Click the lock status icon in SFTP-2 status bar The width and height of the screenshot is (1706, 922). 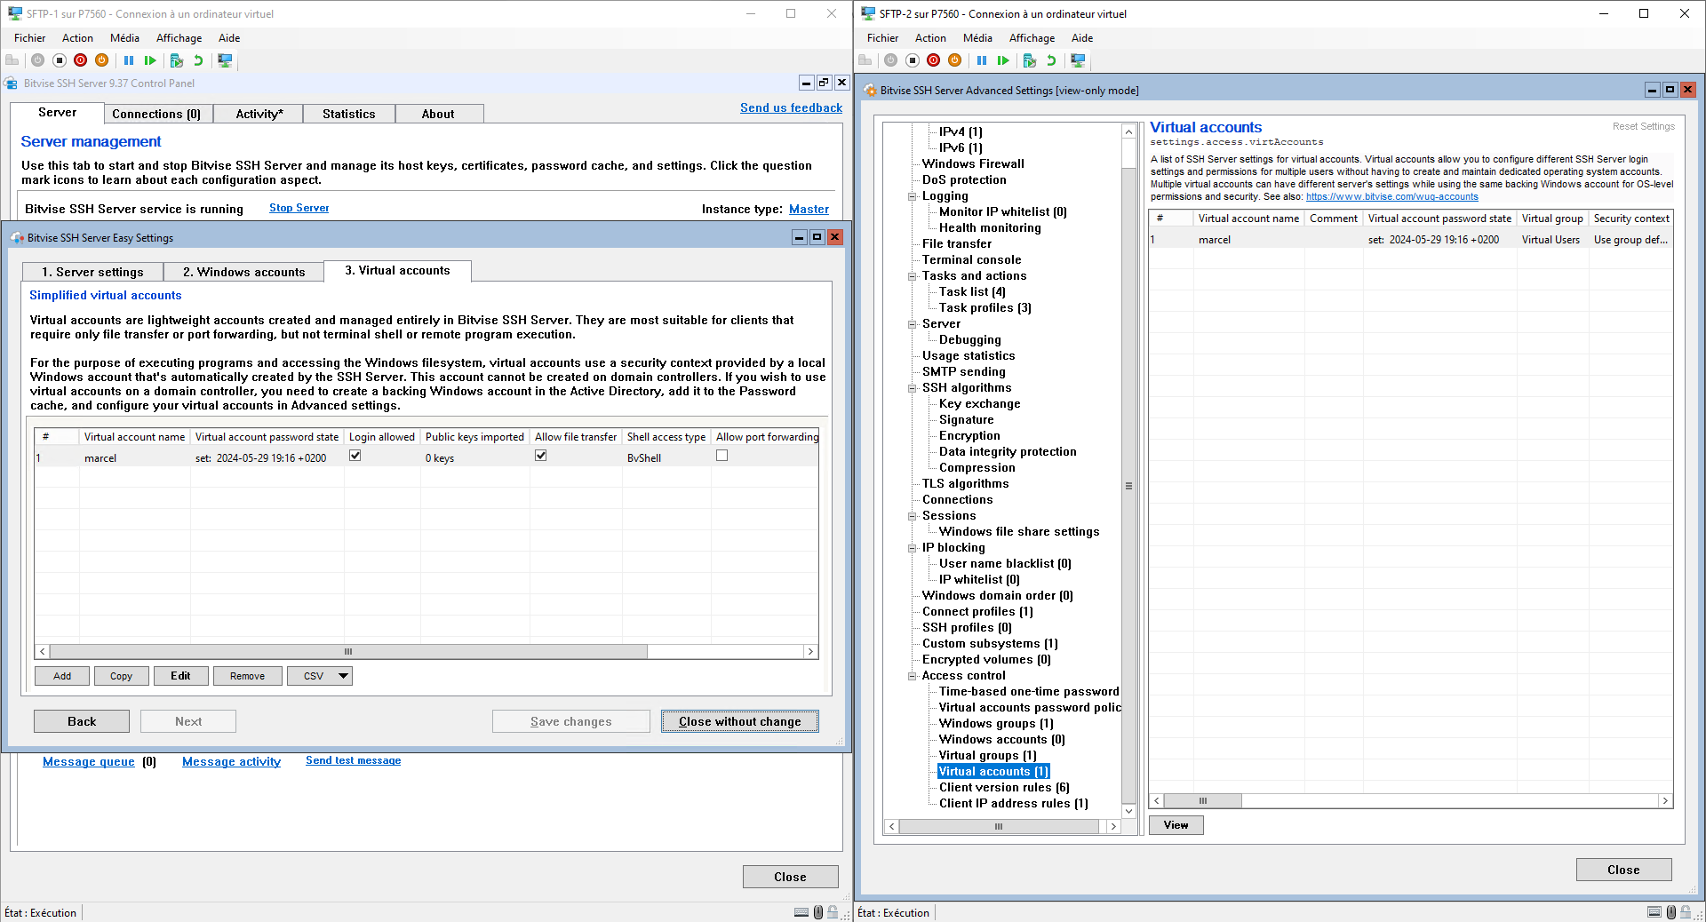[1686, 912]
